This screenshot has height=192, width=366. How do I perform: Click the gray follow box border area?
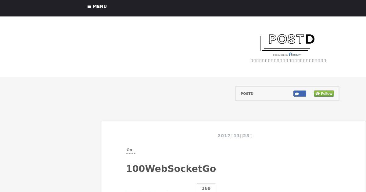[287, 87]
